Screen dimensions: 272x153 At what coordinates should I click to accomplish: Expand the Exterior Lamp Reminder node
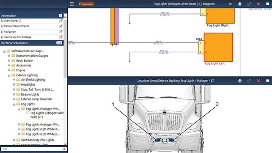pos(14,99)
